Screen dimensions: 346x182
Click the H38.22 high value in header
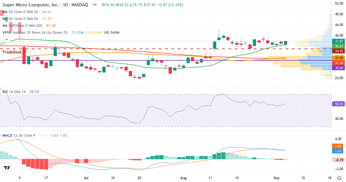(x=122, y=5)
